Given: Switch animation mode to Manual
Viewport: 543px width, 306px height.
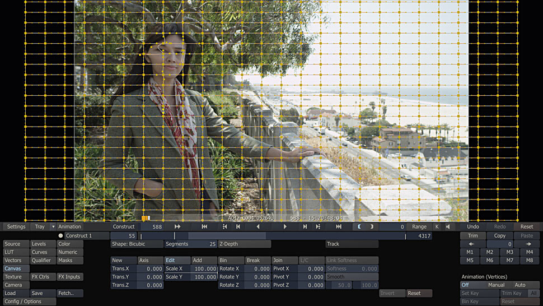Looking at the screenshot, I should (x=496, y=285).
